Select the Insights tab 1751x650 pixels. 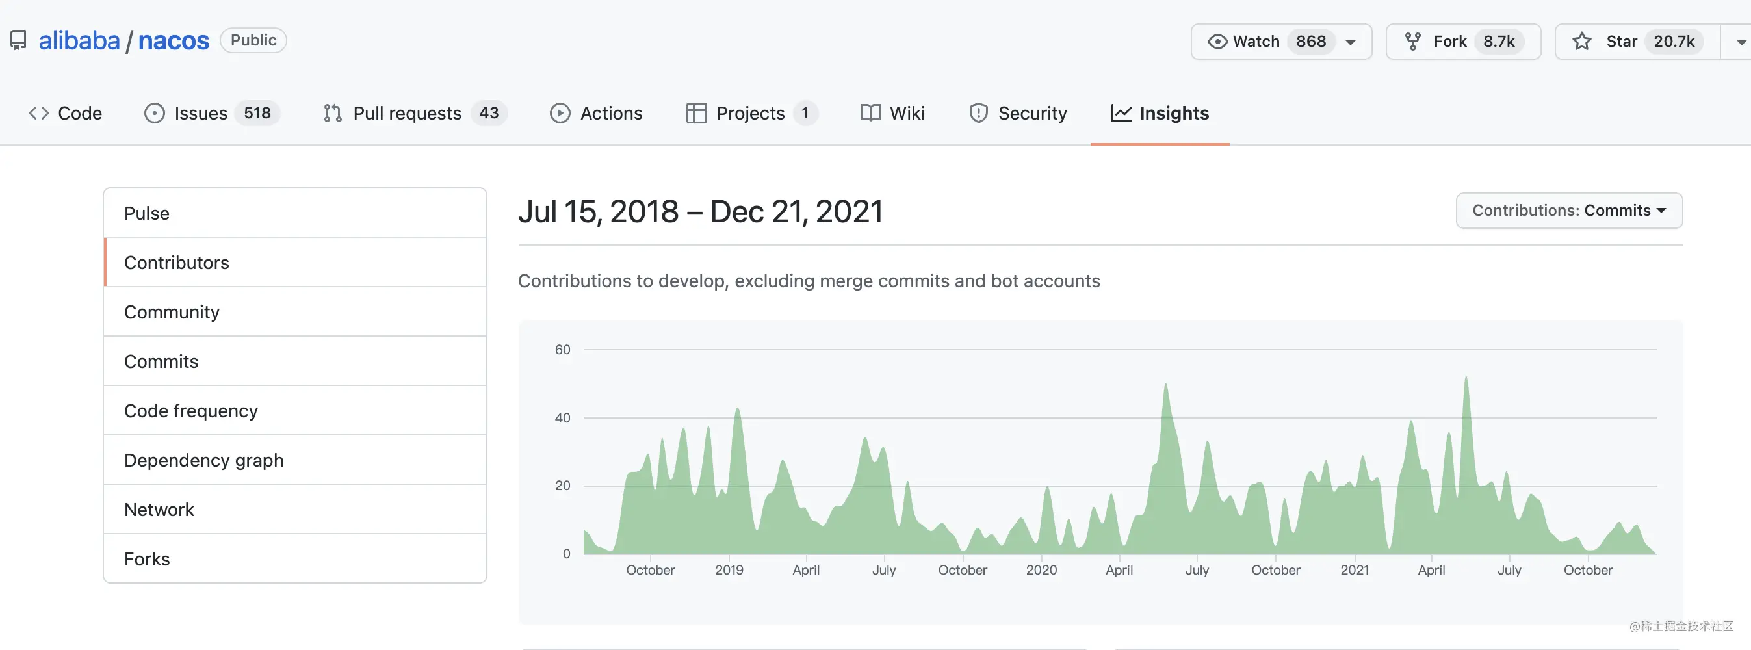point(1160,113)
